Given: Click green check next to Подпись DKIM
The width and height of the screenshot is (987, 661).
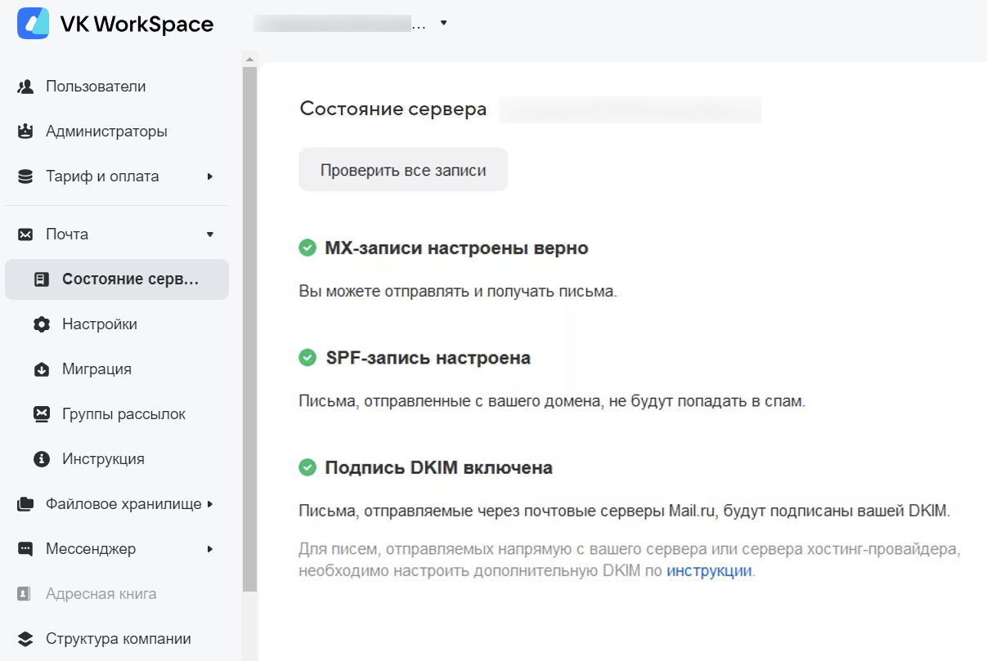Looking at the screenshot, I should [x=307, y=467].
